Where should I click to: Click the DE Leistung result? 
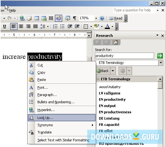coord(109,118)
